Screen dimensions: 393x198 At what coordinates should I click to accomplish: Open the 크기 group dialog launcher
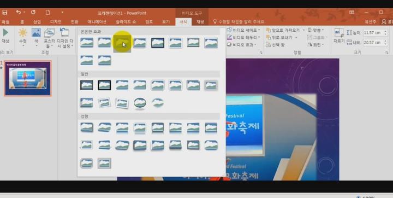387,53
